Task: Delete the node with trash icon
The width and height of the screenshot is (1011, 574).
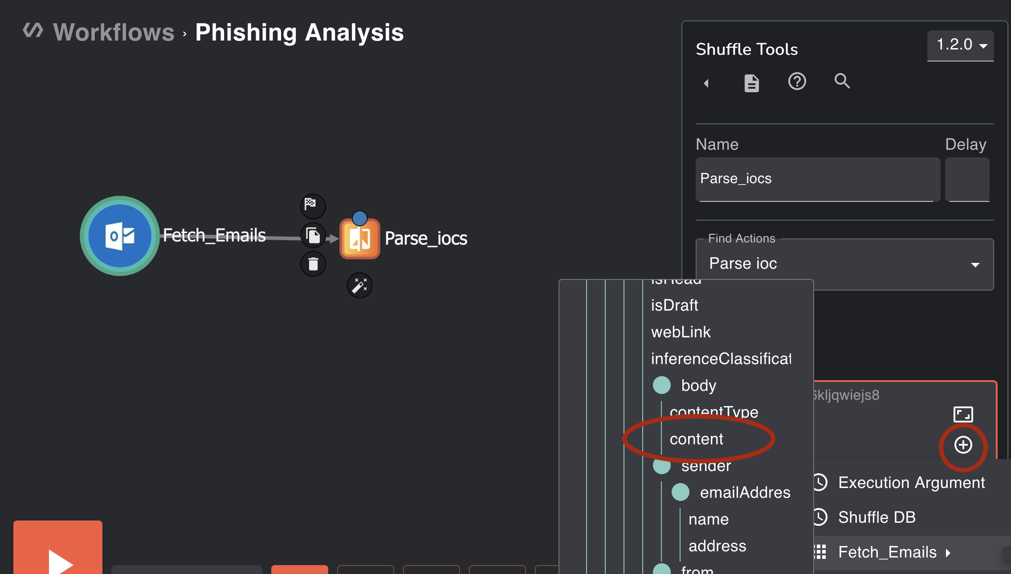Action: click(313, 264)
